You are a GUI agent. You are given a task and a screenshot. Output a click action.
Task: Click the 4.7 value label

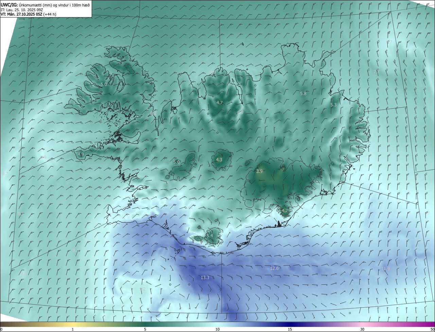point(220,103)
